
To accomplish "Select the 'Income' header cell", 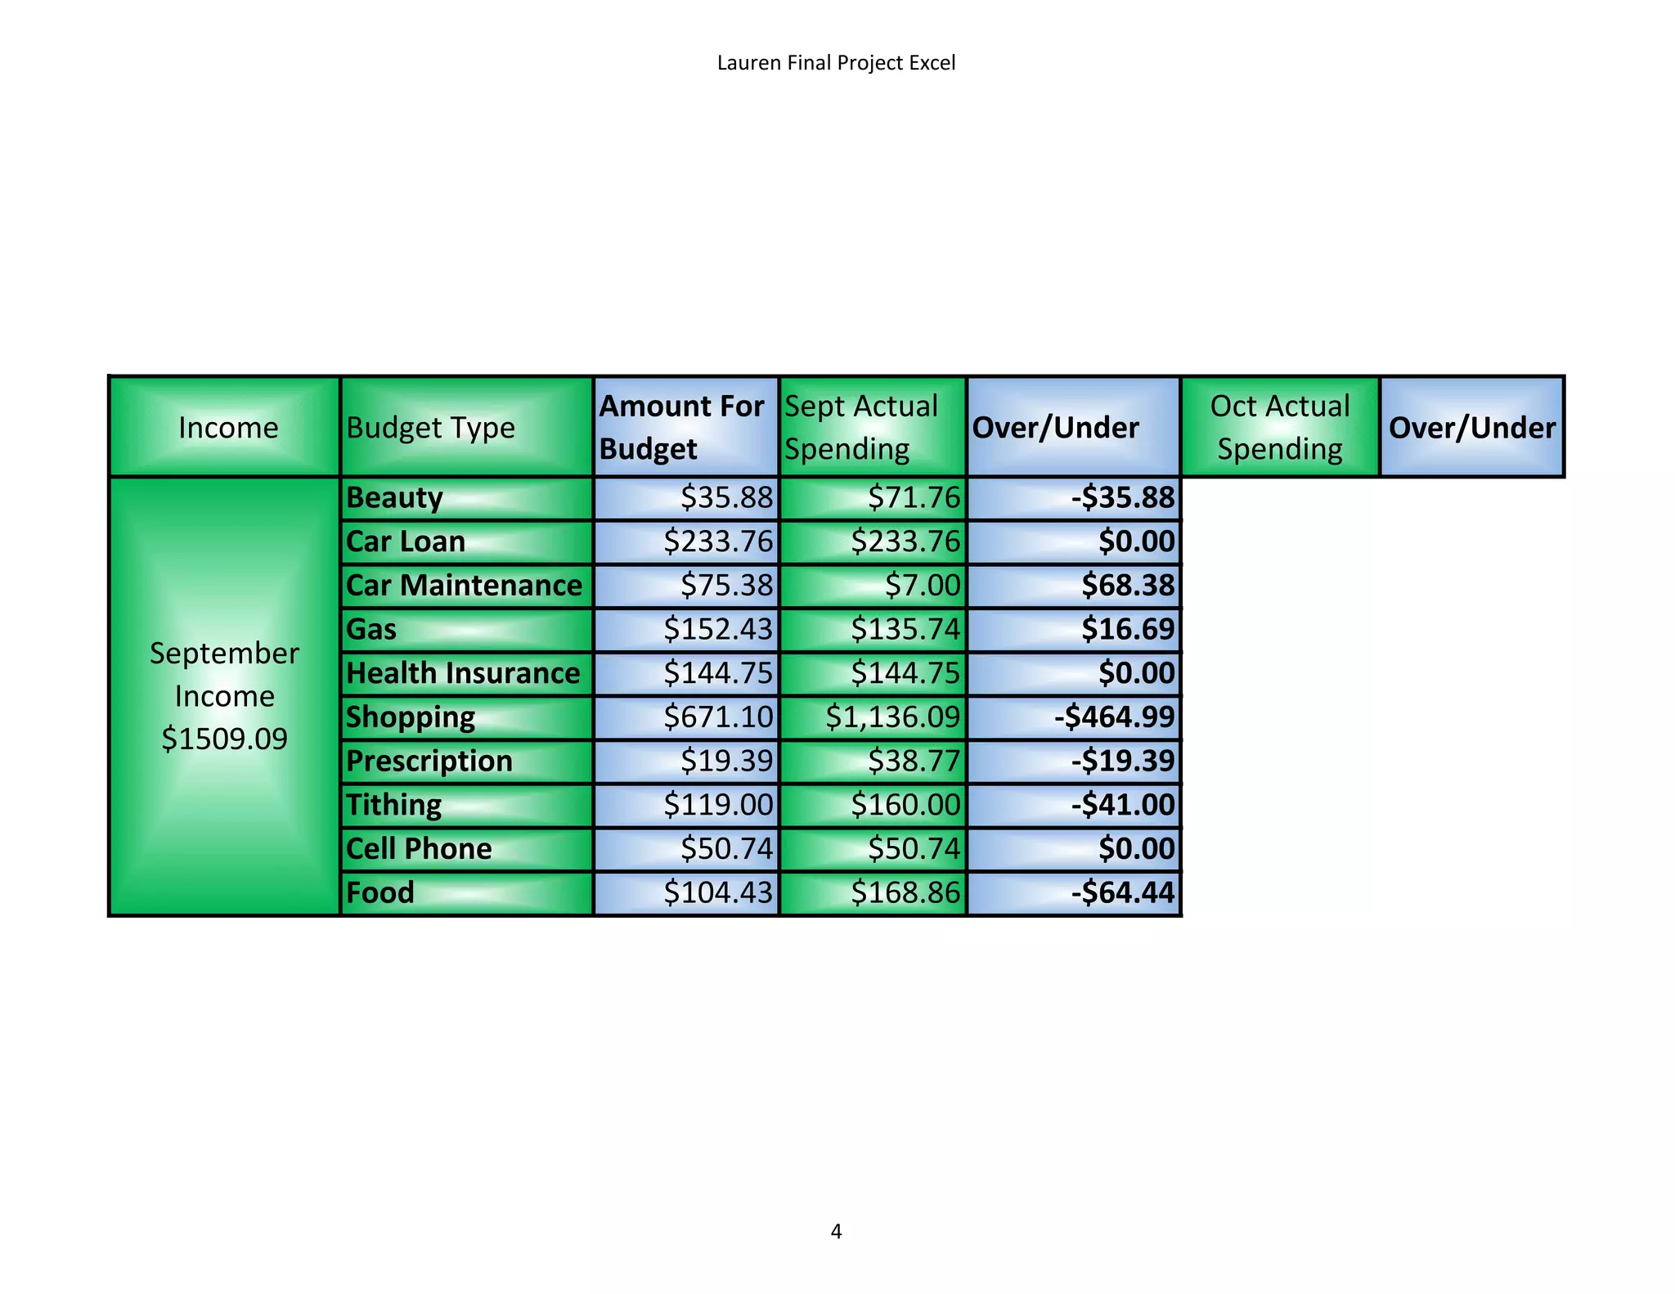I will click(x=225, y=427).
